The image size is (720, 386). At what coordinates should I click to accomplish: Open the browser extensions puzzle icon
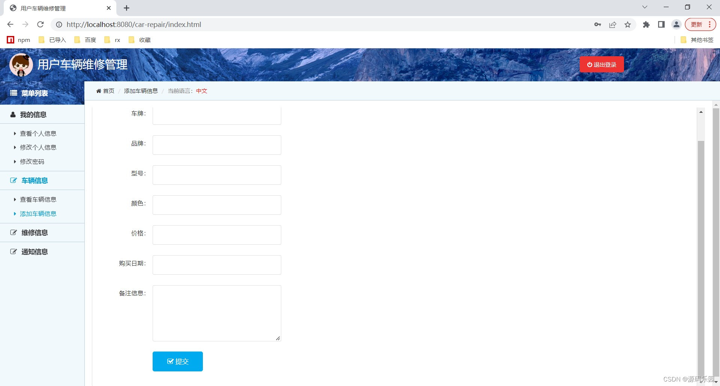tap(646, 24)
